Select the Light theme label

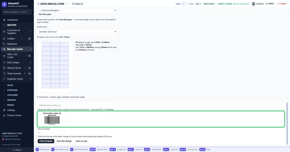[178, 4]
